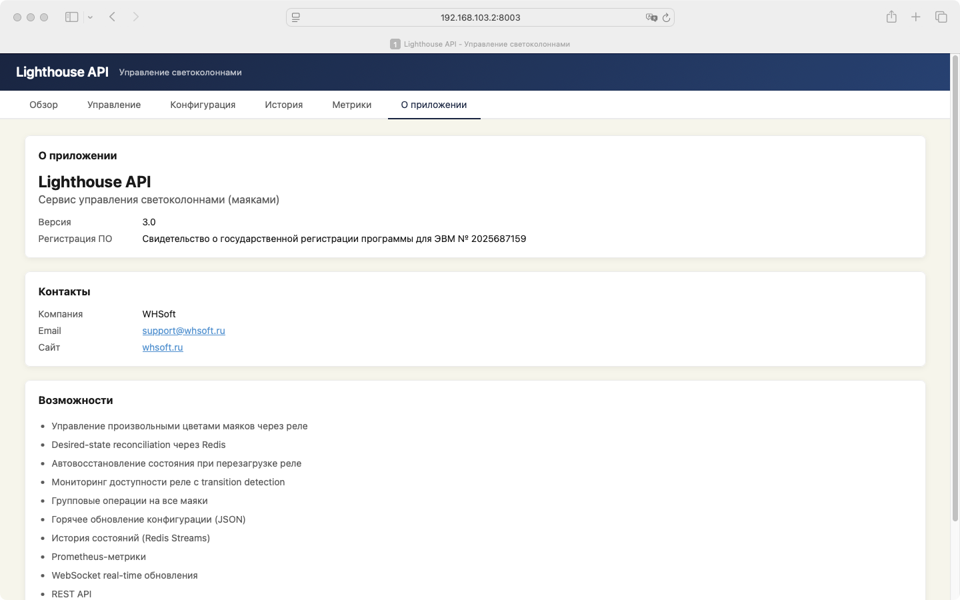Switch to the Конфигурация tab
Screen dimensions: 960x600
point(203,105)
